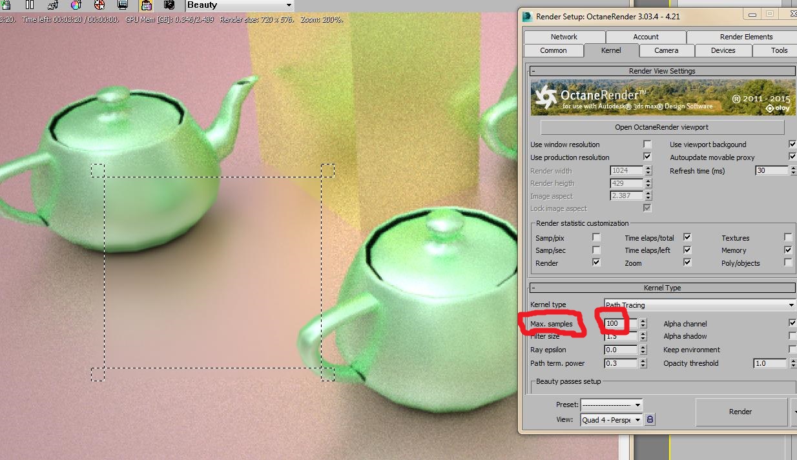
Task: Enable the Poly/objects checkbox
Action: coord(788,263)
